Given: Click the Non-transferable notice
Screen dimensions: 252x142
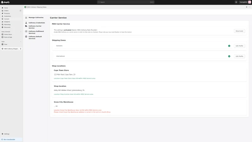Looking at the screenshot, I should [11, 139].
